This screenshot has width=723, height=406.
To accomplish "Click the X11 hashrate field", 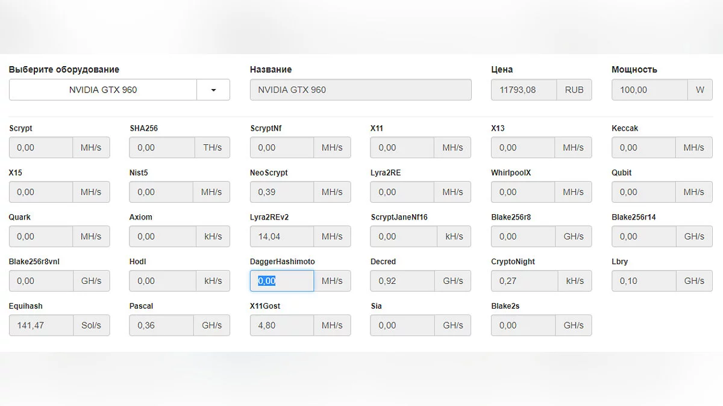I will 402,147.
